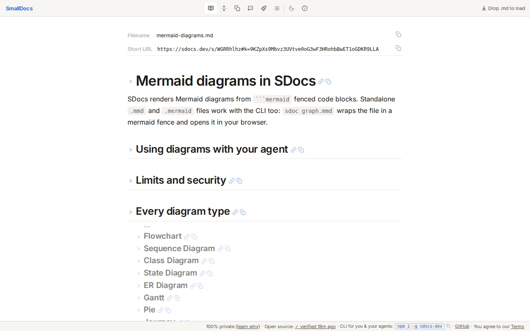Copy the Flowchart section content

194,237
